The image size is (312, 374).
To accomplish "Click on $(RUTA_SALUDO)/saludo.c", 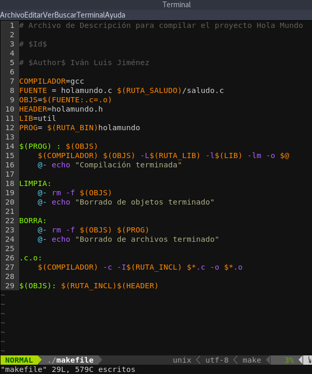I will (170, 90).
